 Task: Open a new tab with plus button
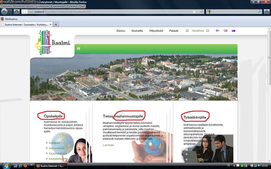pyautogui.click(x=56, y=25)
